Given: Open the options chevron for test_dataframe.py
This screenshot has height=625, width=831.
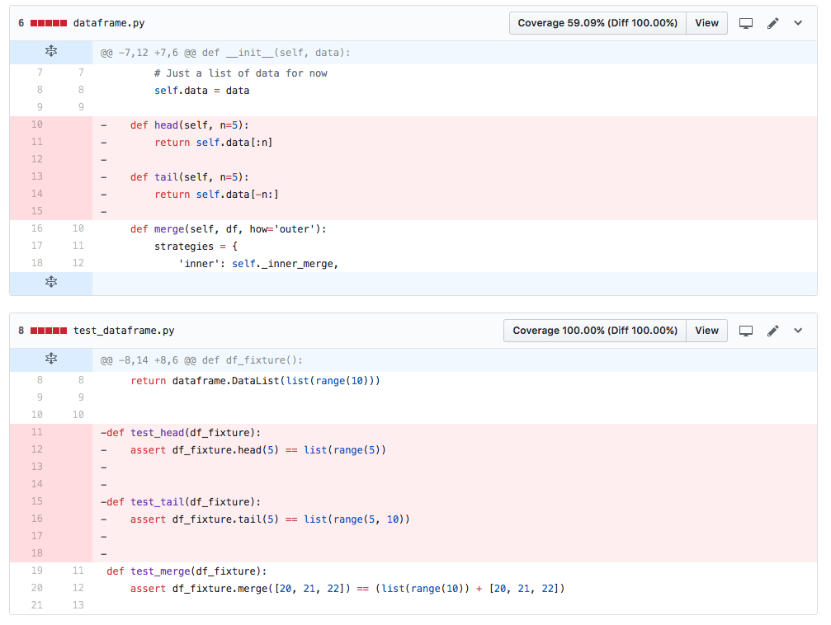Looking at the screenshot, I should 797,330.
